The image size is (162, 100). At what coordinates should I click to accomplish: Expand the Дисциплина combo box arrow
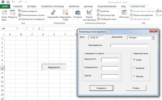click(x=153, y=38)
